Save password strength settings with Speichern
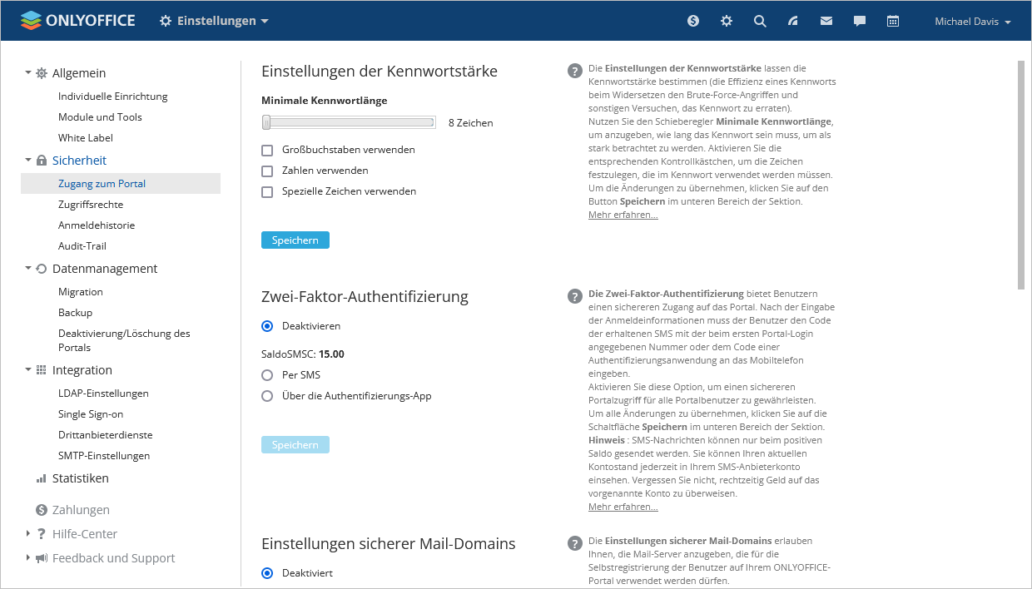Viewport: 1032px width, 589px height. click(295, 240)
